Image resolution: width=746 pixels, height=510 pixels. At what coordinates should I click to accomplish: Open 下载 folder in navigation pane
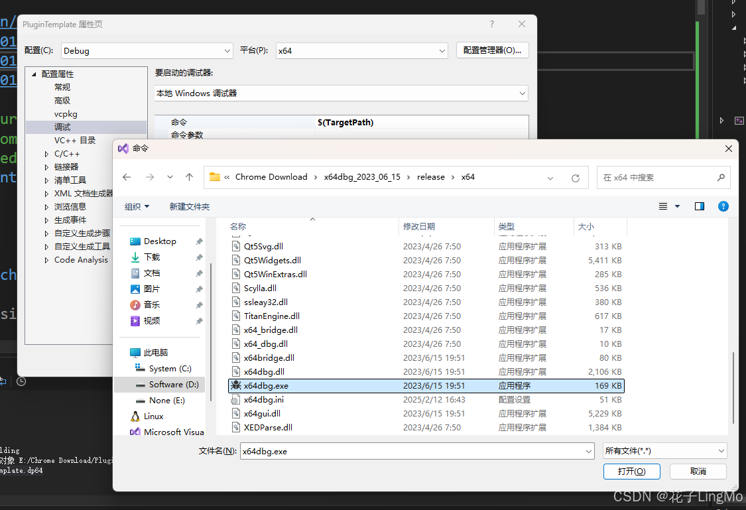(x=152, y=257)
